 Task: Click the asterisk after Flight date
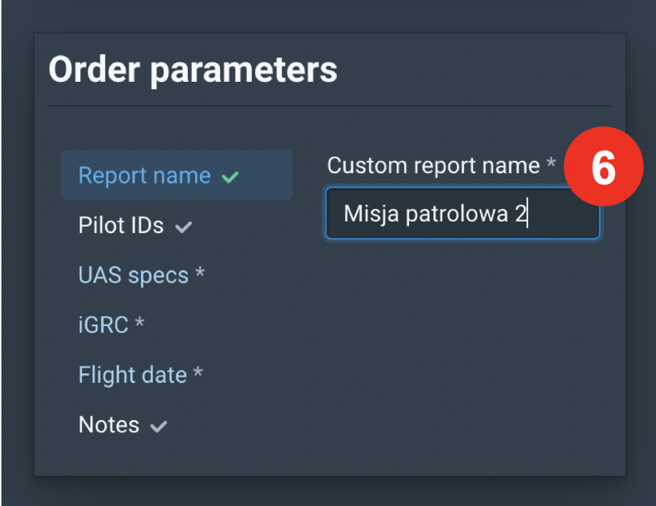point(198,374)
